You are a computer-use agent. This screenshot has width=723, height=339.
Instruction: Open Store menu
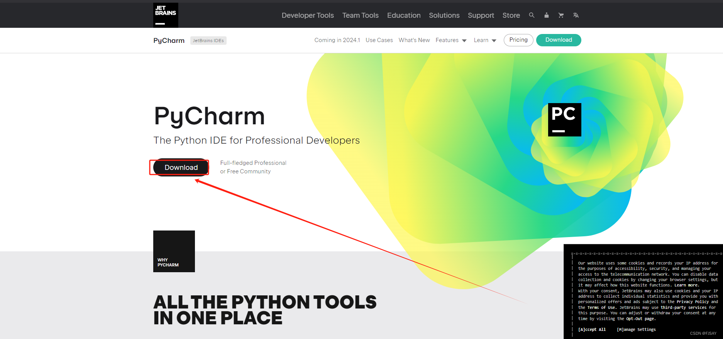click(x=511, y=15)
